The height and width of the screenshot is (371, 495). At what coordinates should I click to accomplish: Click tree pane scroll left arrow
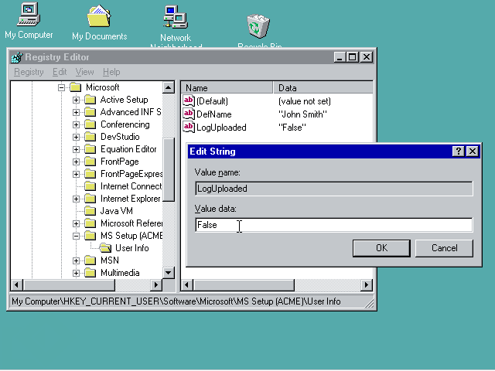[17, 285]
